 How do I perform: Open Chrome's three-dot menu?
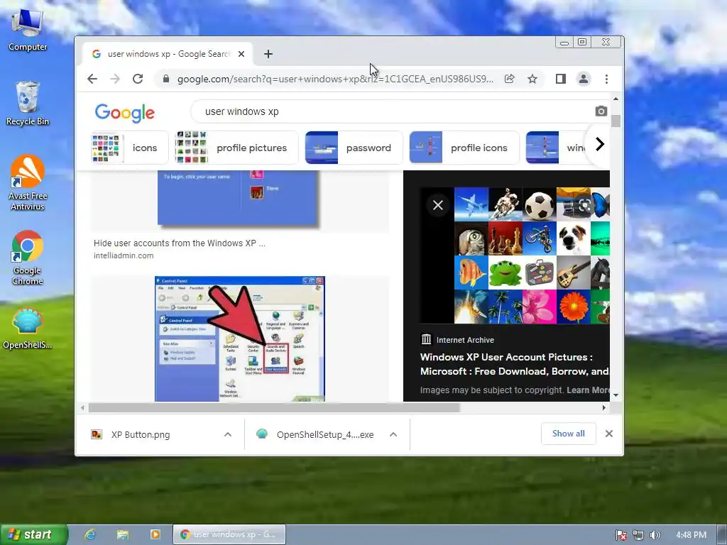pos(606,79)
